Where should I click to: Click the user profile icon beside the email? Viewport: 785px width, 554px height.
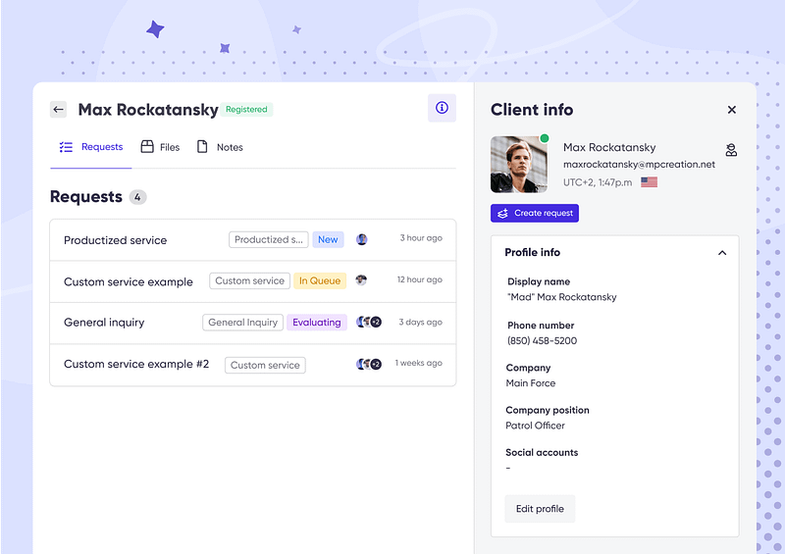[x=731, y=150]
